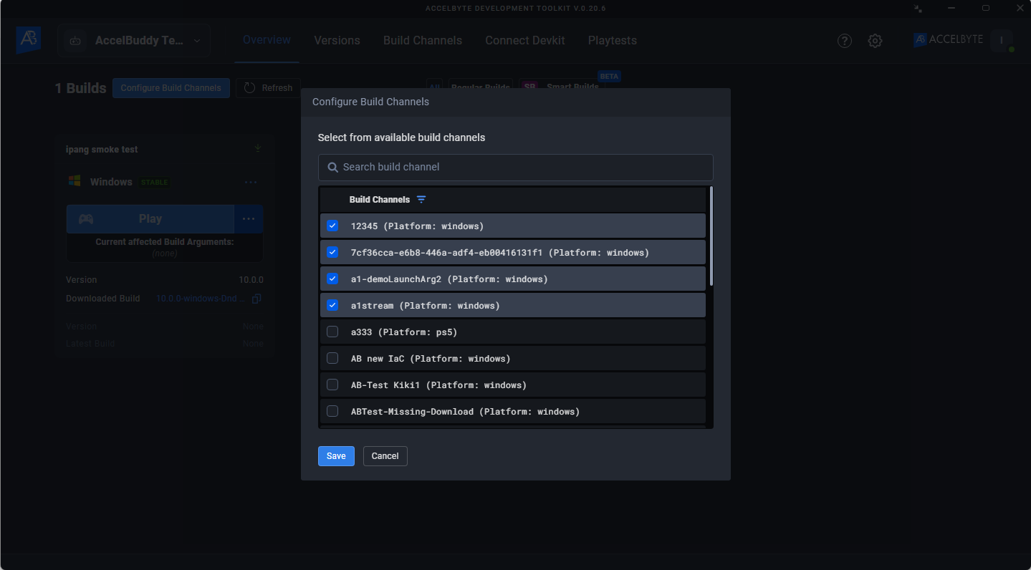Open the Windows platform ellipsis menu
The height and width of the screenshot is (570, 1031).
(251, 183)
